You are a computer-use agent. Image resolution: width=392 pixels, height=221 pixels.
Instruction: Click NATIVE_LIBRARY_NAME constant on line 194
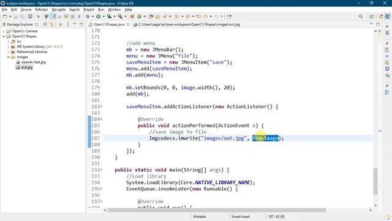pyautogui.click(x=222, y=182)
